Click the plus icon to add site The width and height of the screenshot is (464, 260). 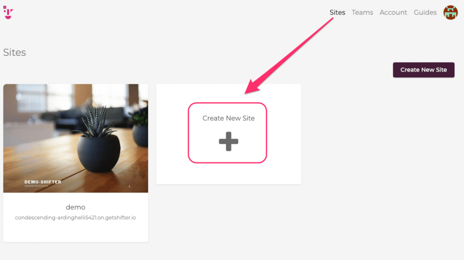[228, 141]
